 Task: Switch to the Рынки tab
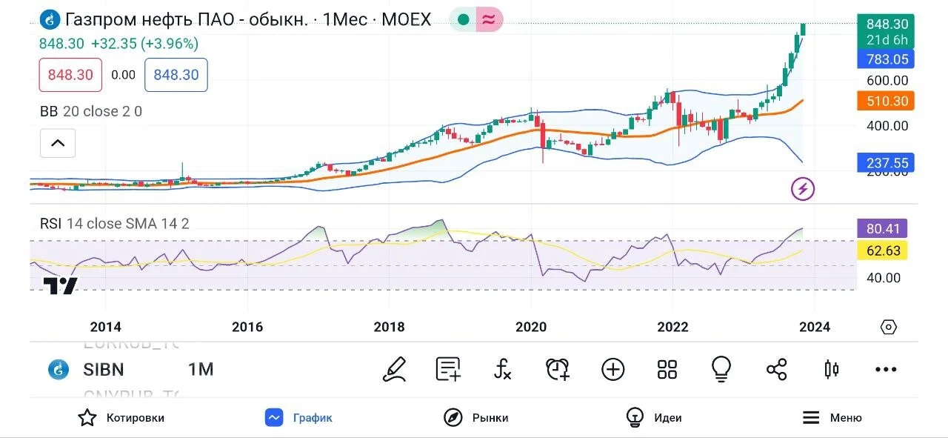click(476, 417)
